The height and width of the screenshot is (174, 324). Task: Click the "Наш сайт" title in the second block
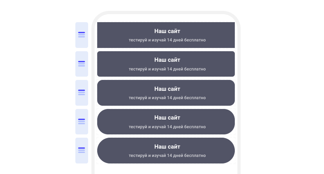click(x=167, y=60)
